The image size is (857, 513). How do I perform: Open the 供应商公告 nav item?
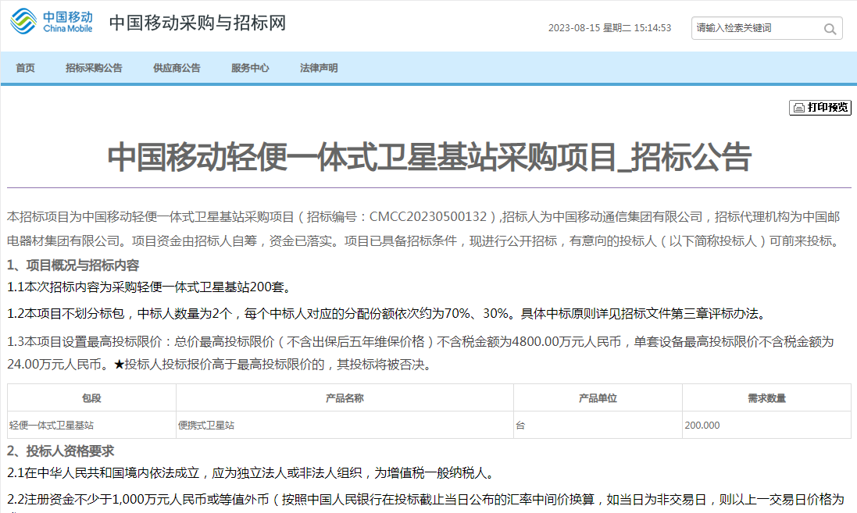[177, 68]
